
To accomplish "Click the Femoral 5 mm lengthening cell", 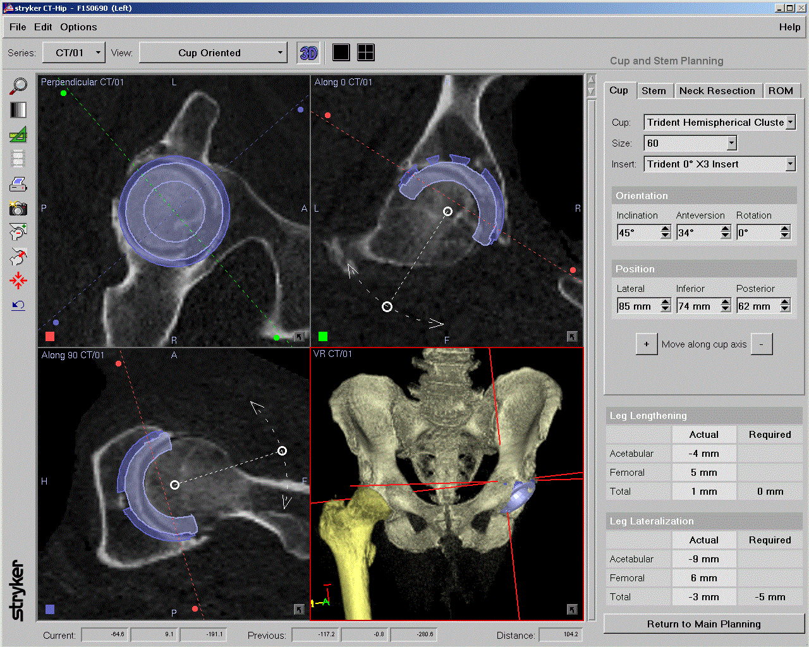I will [x=704, y=473].
